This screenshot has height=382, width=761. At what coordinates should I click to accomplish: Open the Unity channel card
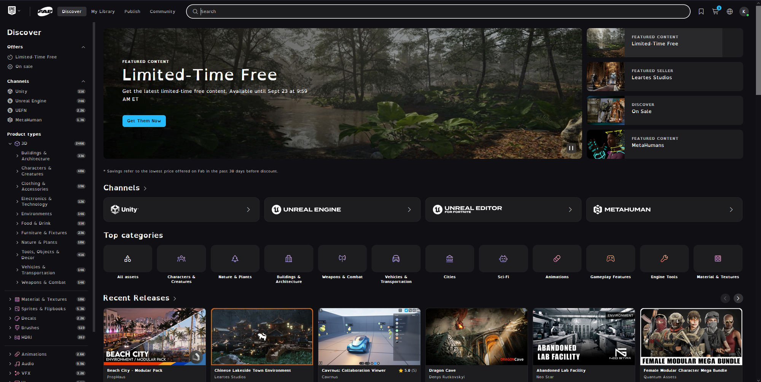point(181,209)
